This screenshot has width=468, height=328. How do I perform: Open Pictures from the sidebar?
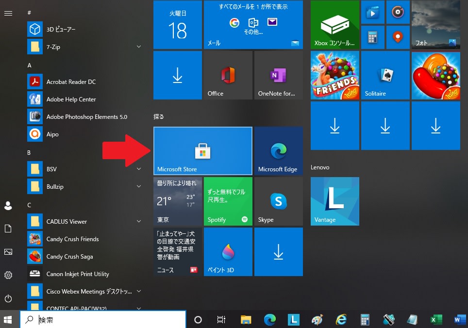click(8, 252)
